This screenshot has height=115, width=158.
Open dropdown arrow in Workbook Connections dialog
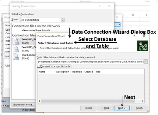coord(119,25)
